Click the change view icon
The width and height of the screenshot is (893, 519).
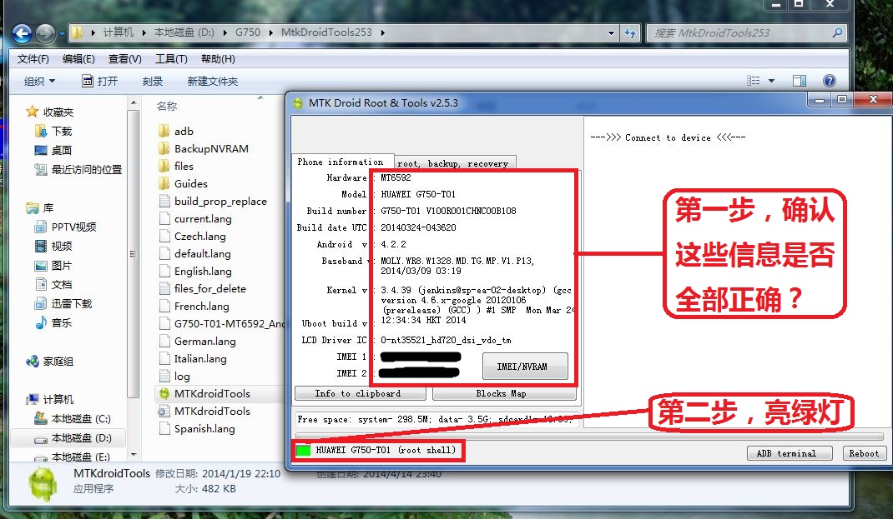[x=754, y=81]
